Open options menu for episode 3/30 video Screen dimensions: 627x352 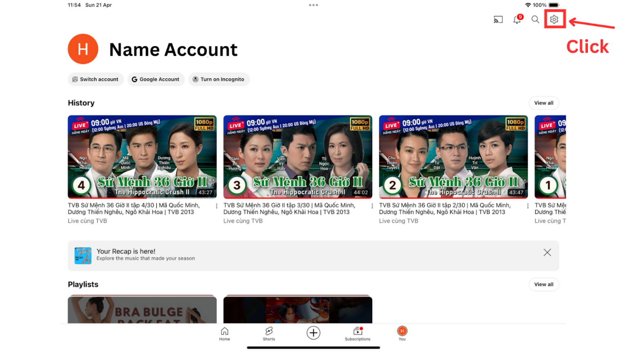[x=372, y=206]
